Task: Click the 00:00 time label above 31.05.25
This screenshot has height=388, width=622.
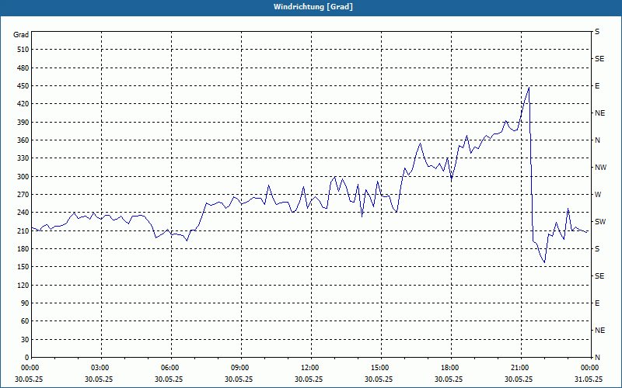Action: tap(589, 368)
